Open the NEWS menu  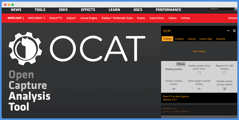[16, 10]
